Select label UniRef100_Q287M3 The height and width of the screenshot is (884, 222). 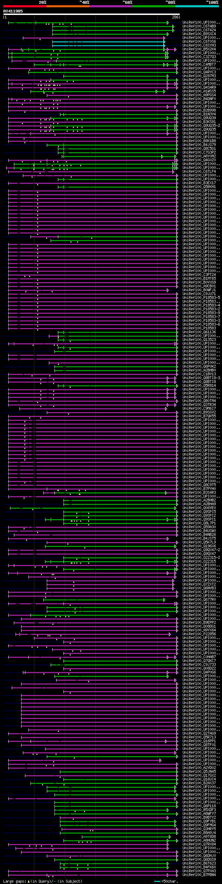tap(199, 76)
